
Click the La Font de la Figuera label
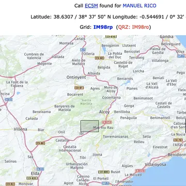pyautogui.click(x=17, y=84)
